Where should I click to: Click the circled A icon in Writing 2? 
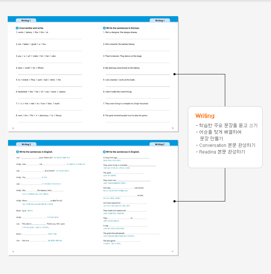17,152
